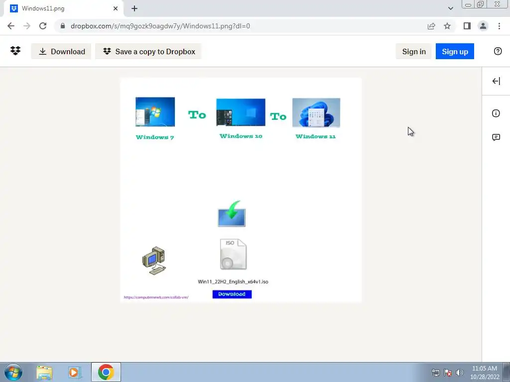Click the Dropbox logo icon
510x382 pixels.
pyautogui.click(x=15, y=51)
